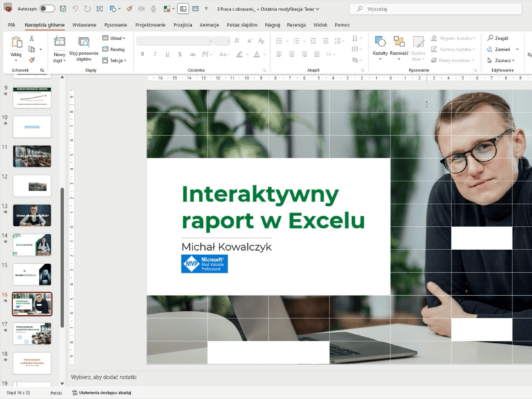Click the clear formatting icon

click(261, 41)
